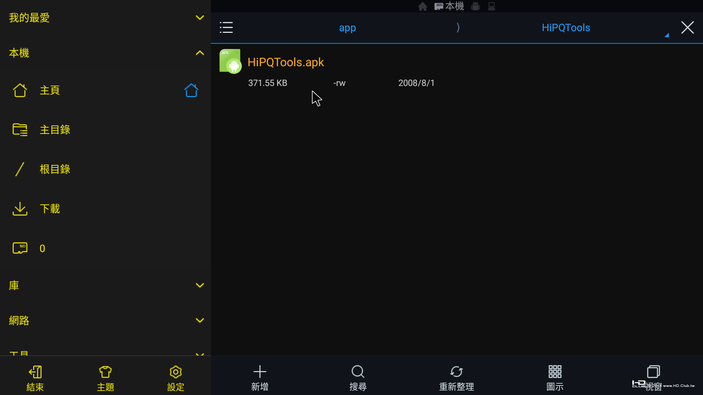Open 設定 gear settings
Viewport: 703px width, 395px height.
point(175,372)
